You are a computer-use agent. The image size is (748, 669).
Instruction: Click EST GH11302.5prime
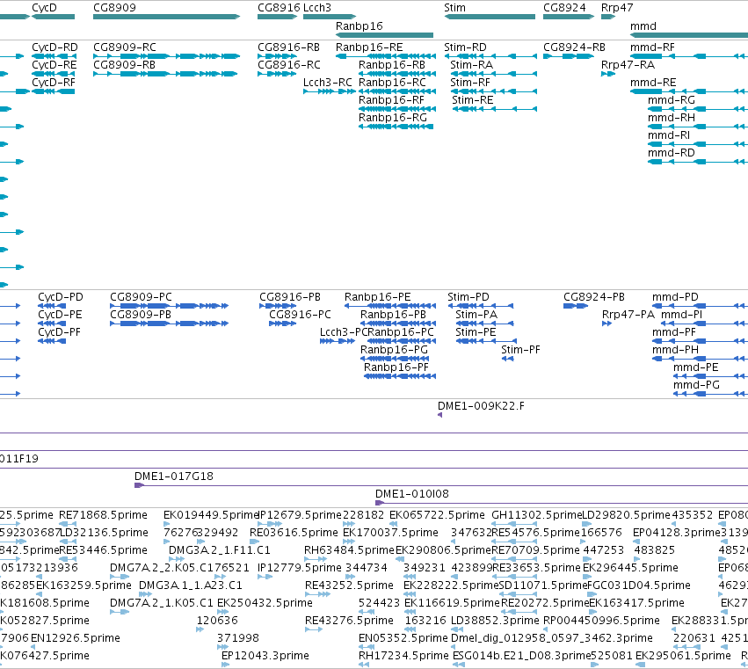514,524
